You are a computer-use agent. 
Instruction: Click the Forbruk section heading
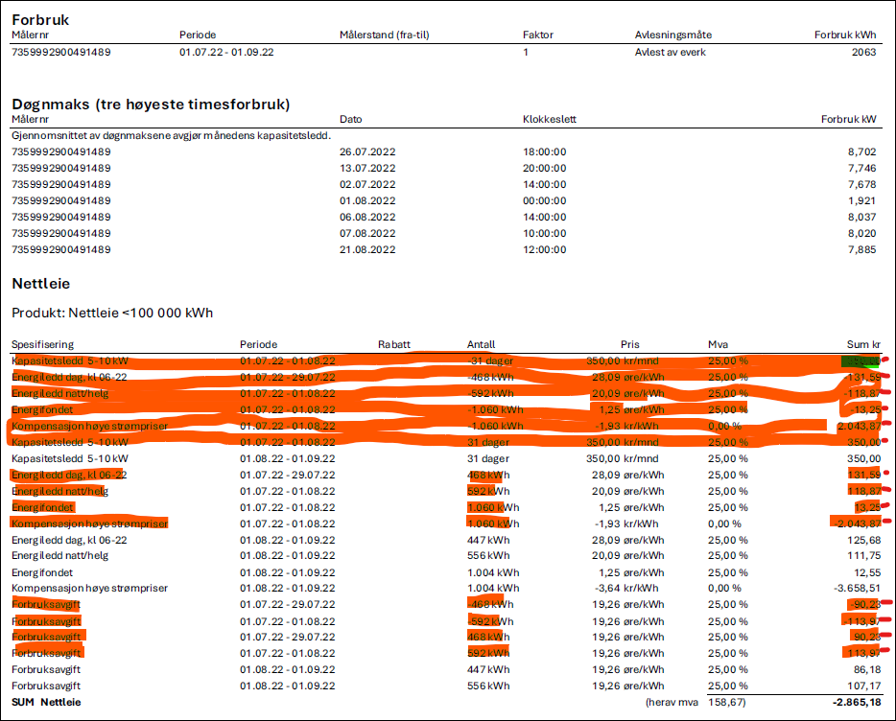[40, 19]
